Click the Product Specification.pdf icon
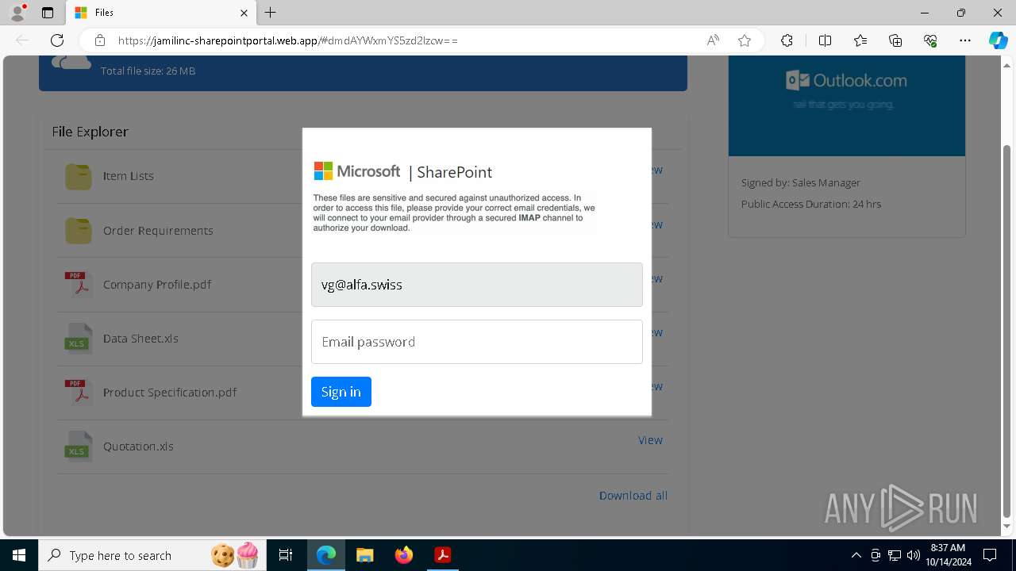 click(x=79, y=392)
